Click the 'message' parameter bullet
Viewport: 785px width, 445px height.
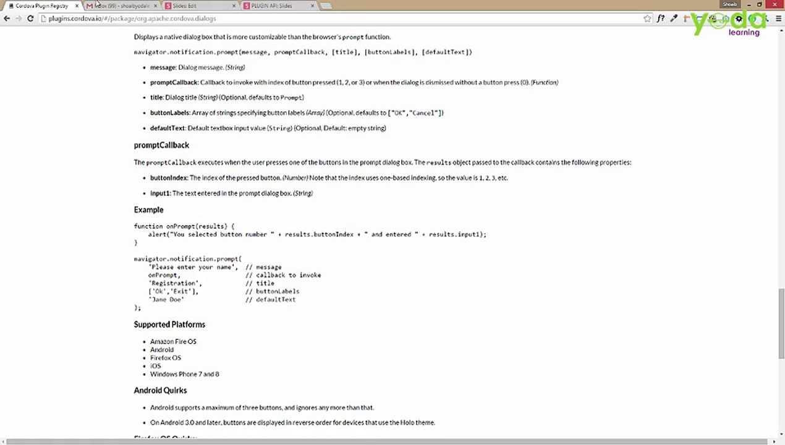pyautogui.click(x=197, y=67)
